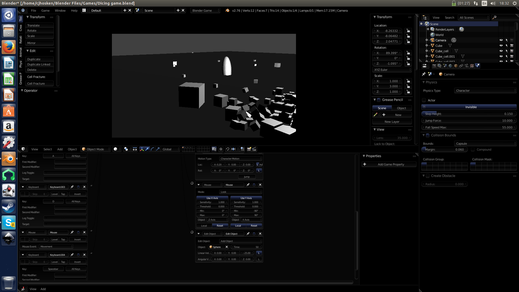Click the Duplicate Linked button

pyautogui.click(x=39, y=64)
